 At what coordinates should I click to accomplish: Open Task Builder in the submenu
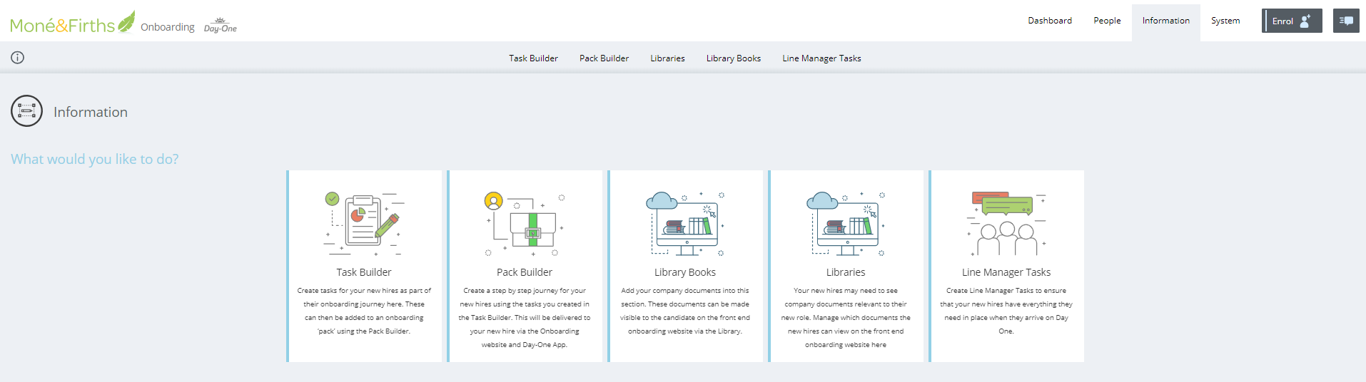coord(533,58)
